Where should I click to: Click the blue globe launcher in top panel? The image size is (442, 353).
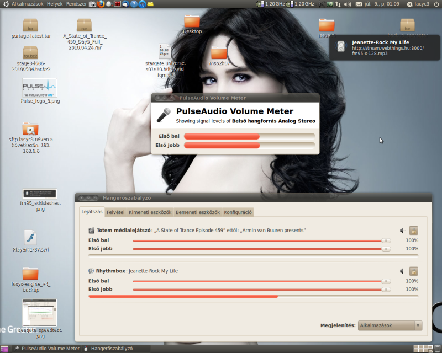coord(143,4)
